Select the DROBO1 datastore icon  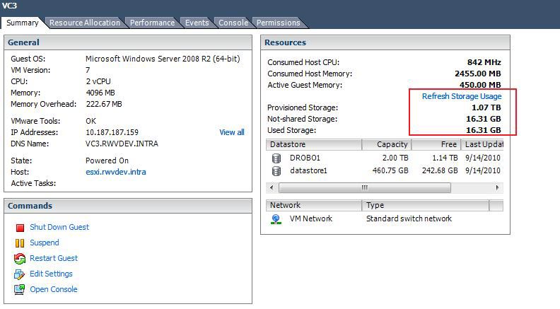point(276,158)
